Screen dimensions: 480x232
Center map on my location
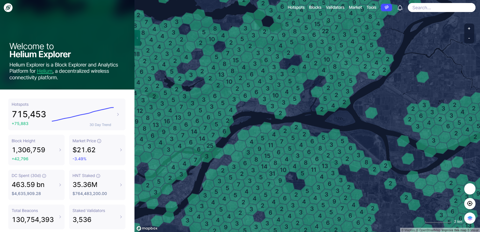(470, 203)
